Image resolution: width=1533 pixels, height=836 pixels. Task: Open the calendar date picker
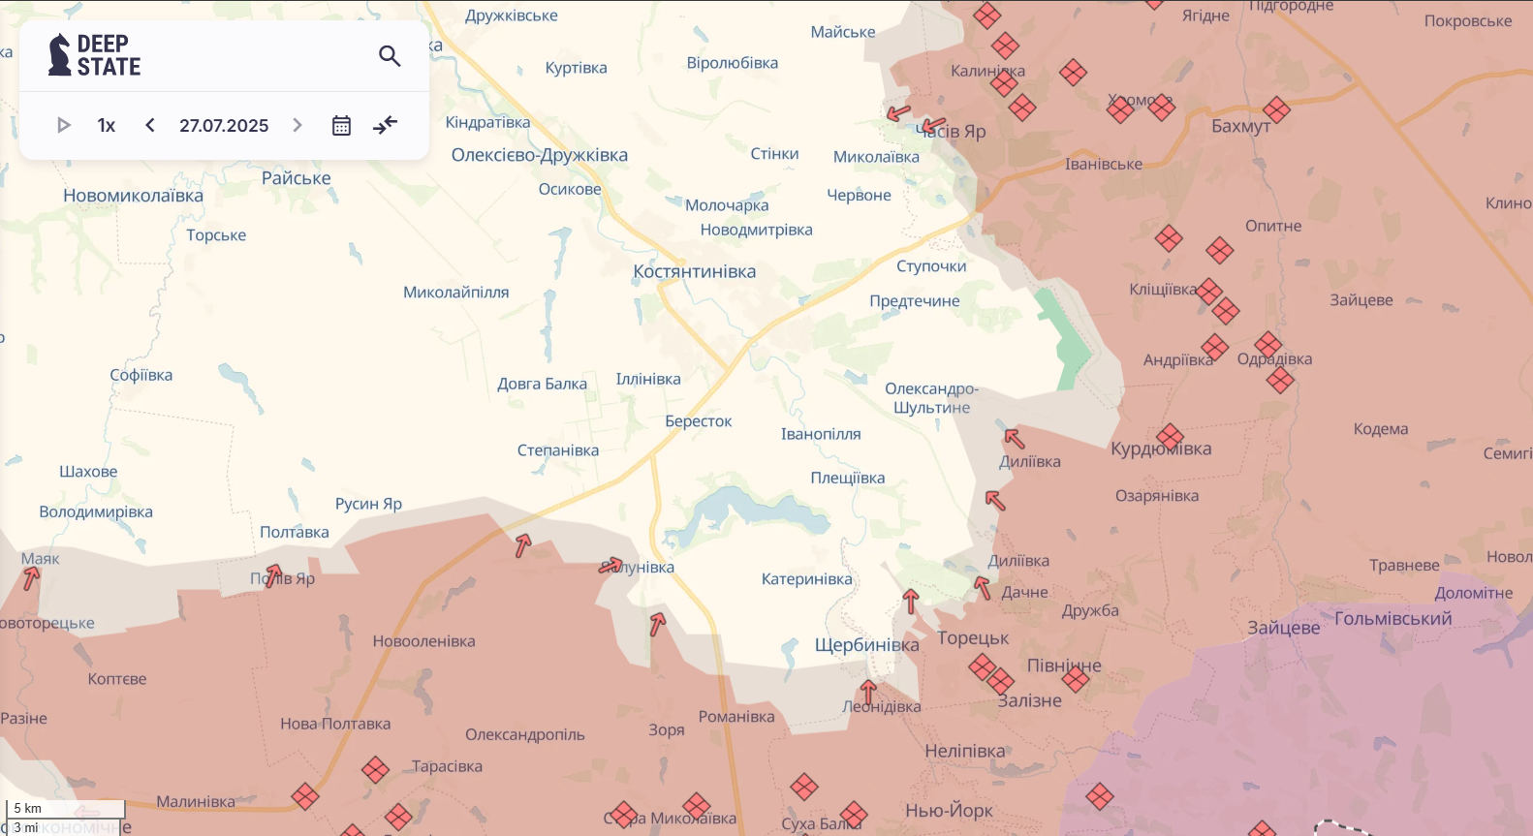click(341, 125)
